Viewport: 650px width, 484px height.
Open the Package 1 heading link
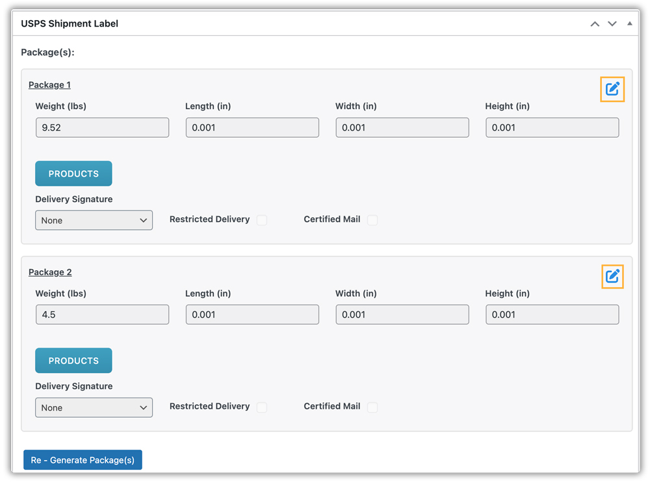click(49, 85)
